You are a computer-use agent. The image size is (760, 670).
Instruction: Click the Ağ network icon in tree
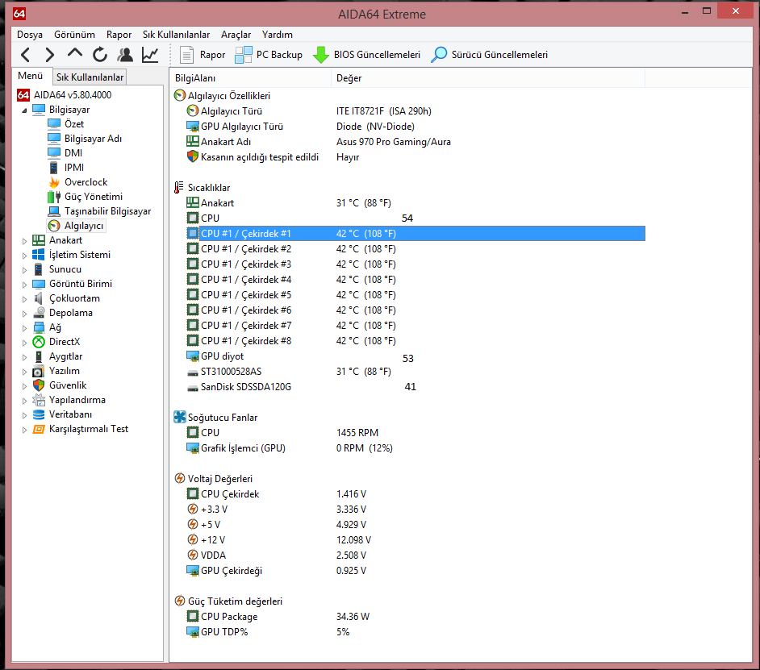[39, 327]
